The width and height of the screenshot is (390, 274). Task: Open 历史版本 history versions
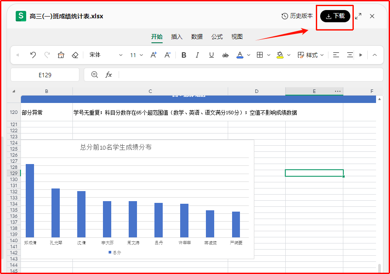tap(299, 16)
